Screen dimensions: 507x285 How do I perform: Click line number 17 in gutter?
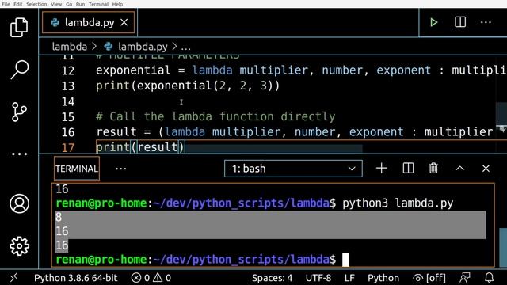pos(68,148)
